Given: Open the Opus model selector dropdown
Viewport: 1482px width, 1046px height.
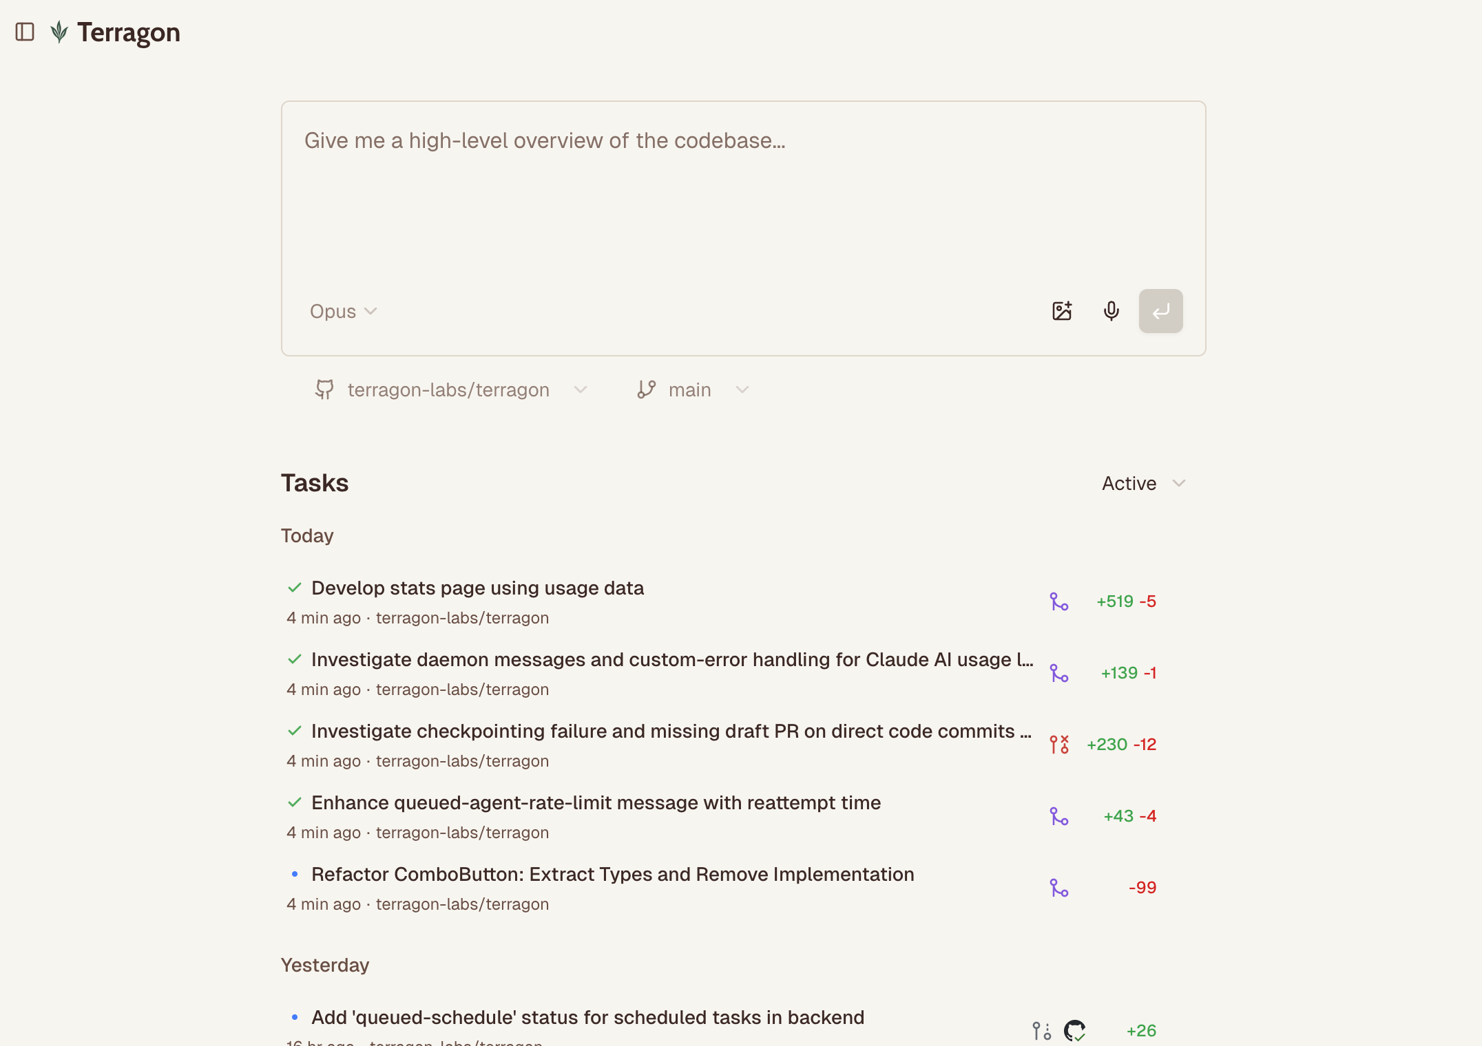Looking at the screenshot, I should 343,311.
